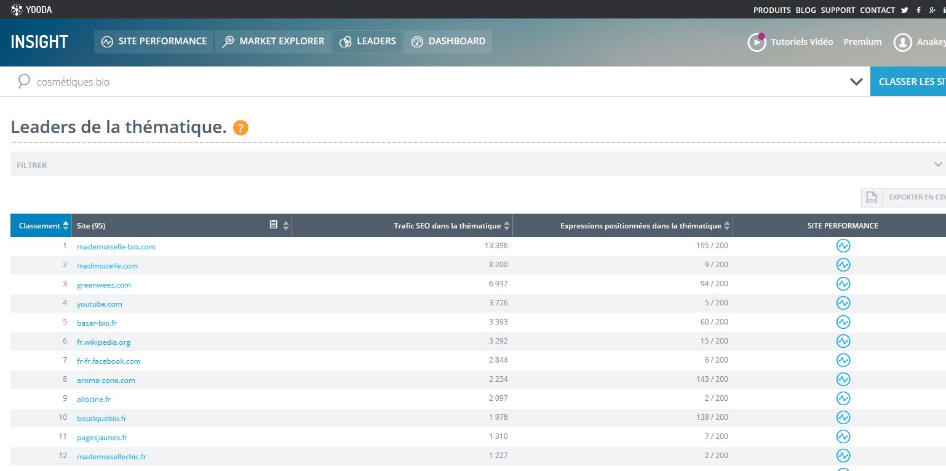The image size is (946, 471).
Task: Open site performance icon for bazar-bio.fr
Action: [843, 322]
